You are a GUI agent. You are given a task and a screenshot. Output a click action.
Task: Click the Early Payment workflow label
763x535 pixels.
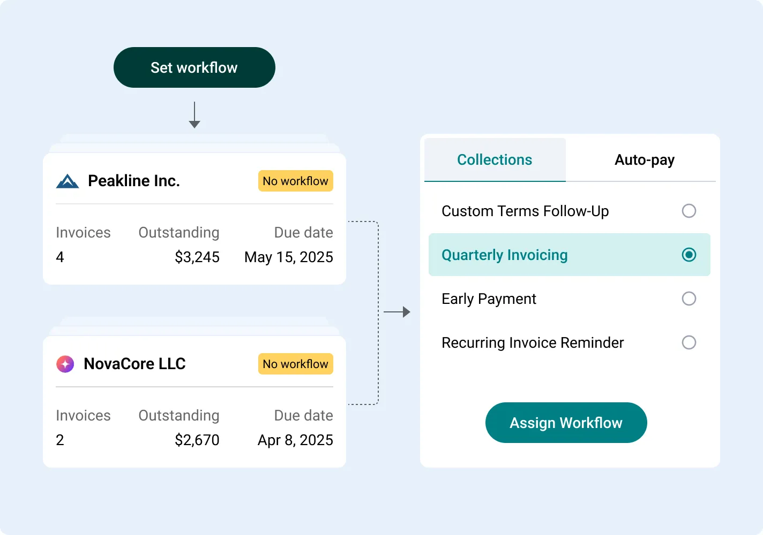489,299
